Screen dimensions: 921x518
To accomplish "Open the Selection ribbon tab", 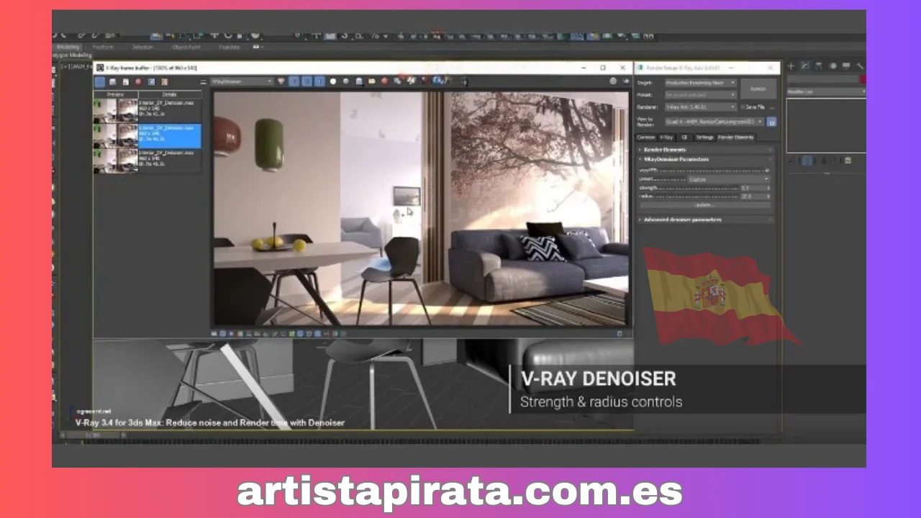I will coord(142,47).
